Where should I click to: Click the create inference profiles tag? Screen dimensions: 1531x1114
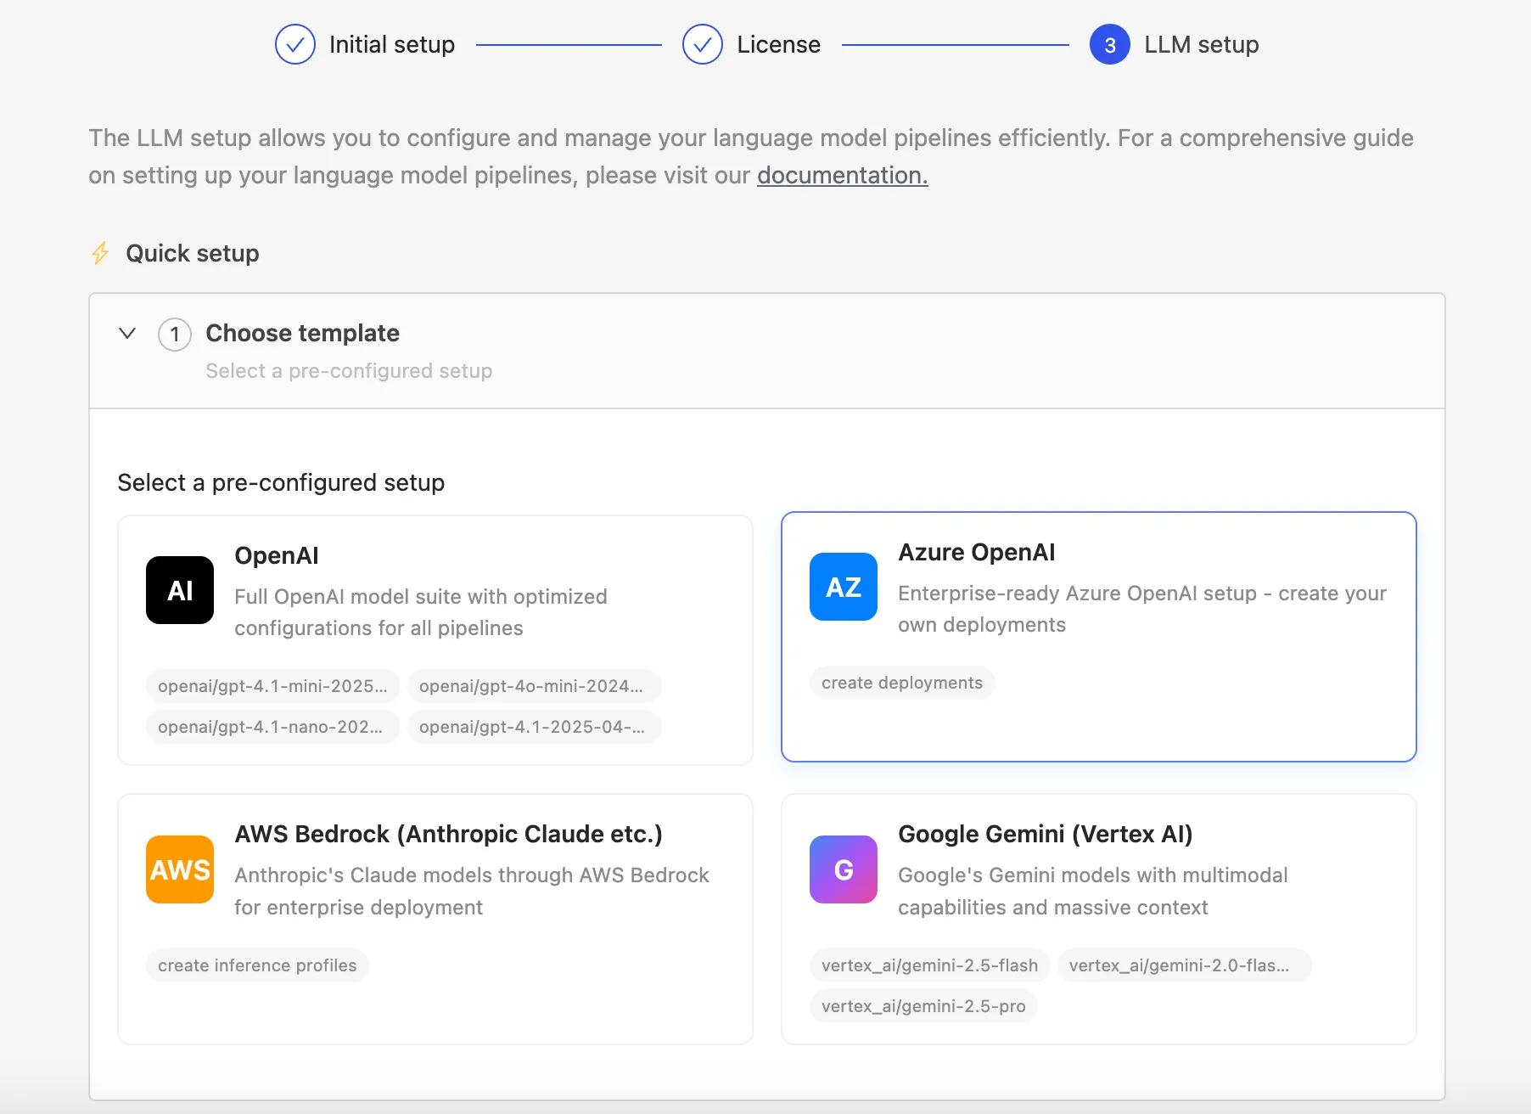[x=256, y=965]
